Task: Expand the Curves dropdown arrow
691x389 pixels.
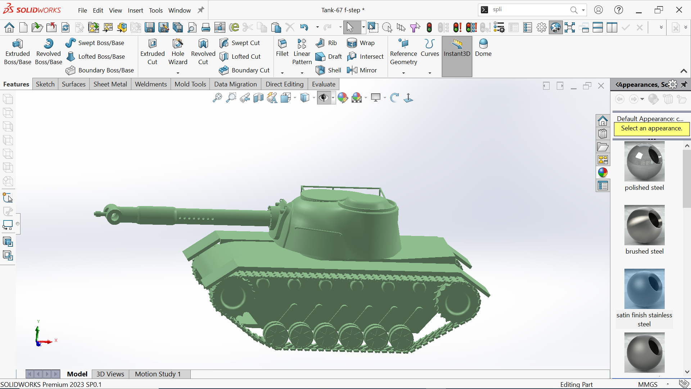Action: pos(430,73)
